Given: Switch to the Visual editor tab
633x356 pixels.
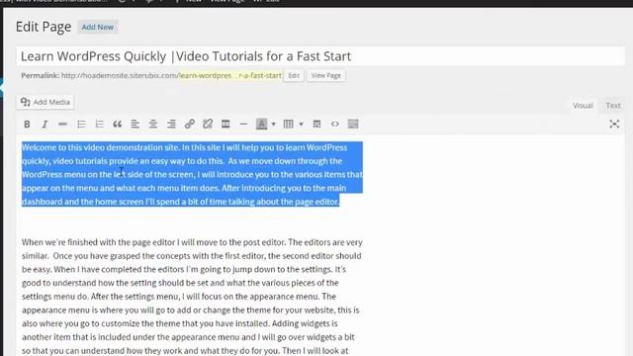Looking at the screenshot, I should (x=583, y=106).
